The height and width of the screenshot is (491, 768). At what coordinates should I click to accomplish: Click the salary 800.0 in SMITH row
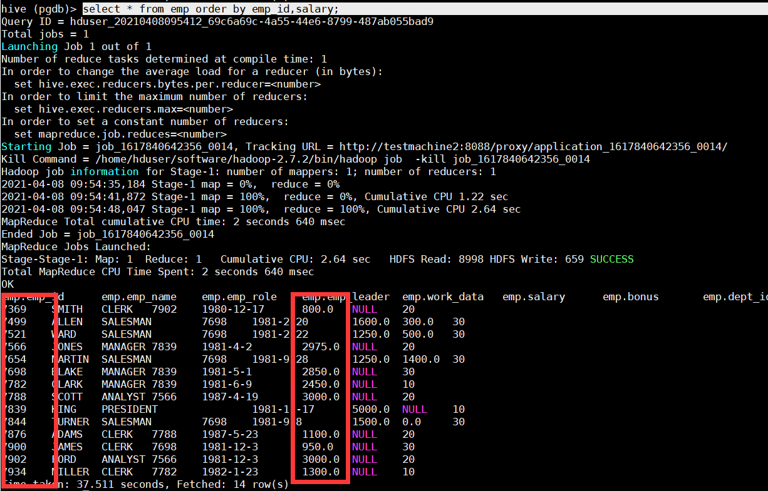pyautogui.click(x=318, y=309)
